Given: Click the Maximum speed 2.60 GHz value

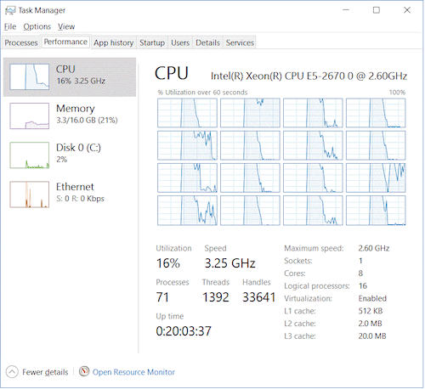Looking at the screenshot, I should (374, 248).
